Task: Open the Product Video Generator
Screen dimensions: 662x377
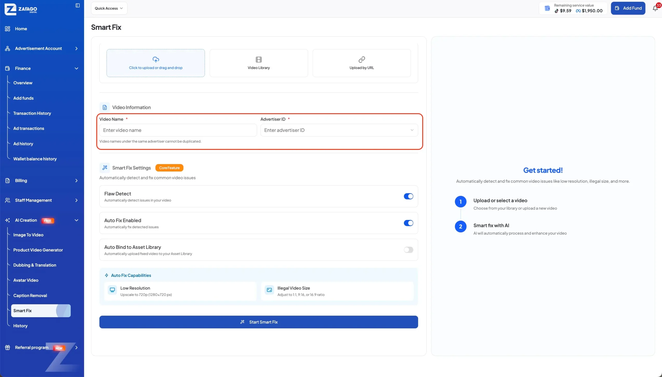Action: tap(38, 250)
